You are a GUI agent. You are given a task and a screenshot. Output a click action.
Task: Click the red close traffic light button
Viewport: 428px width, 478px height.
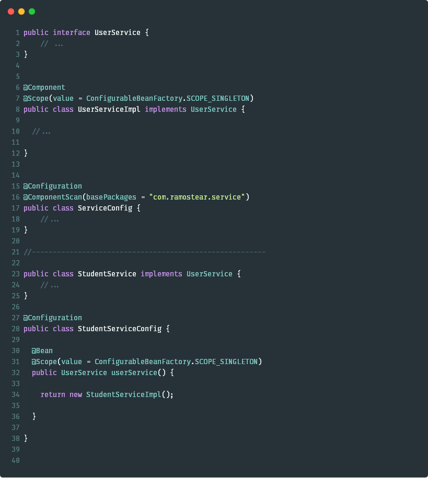(11, 11)
